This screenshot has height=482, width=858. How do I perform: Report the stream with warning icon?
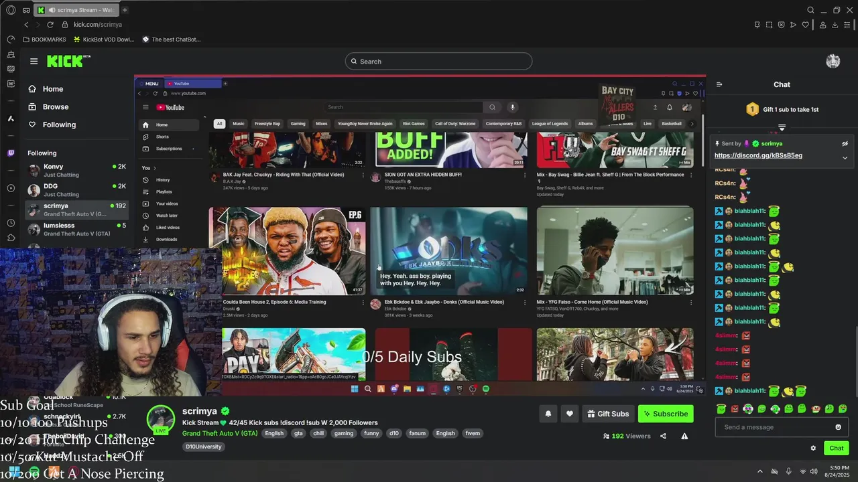[x=684, y=436]
